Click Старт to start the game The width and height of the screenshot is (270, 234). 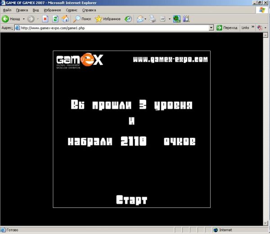[132, 200]
